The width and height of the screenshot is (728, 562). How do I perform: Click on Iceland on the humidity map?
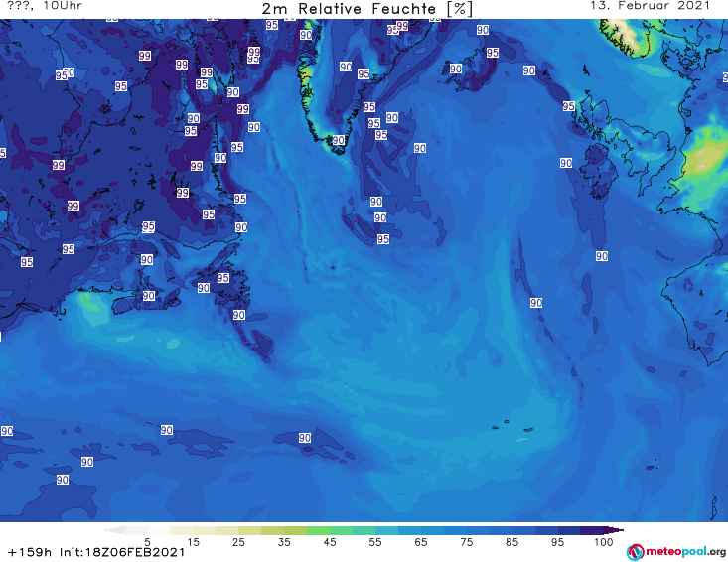point(470,71)
